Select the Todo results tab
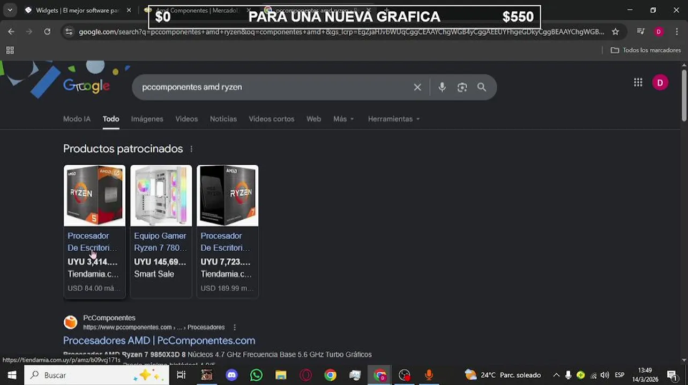 (x=111, y=119)
